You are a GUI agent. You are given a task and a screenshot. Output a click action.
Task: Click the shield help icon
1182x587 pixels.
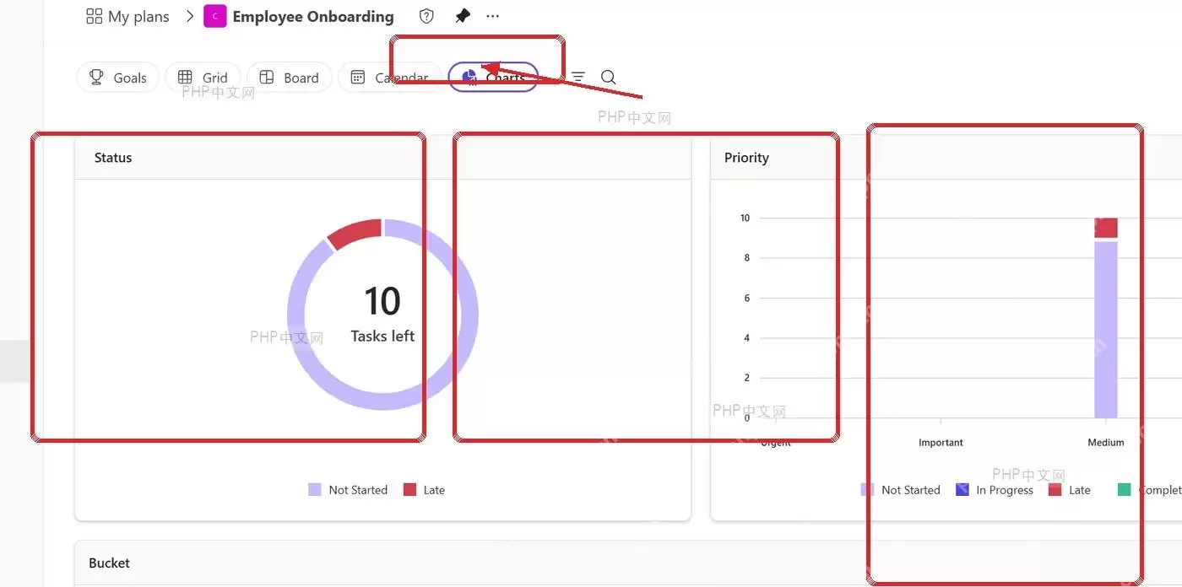pos(426,16)
